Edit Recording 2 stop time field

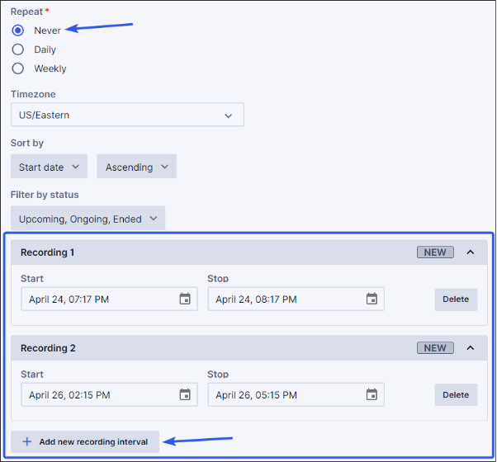point(286,395)
